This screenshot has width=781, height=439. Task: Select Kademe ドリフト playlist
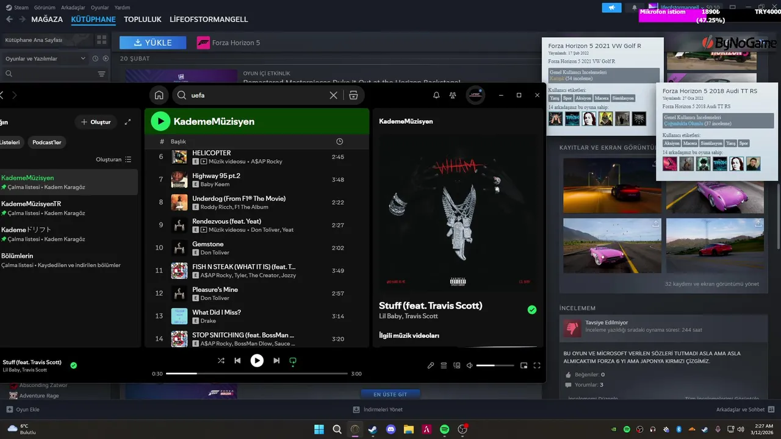pos(68,234)
